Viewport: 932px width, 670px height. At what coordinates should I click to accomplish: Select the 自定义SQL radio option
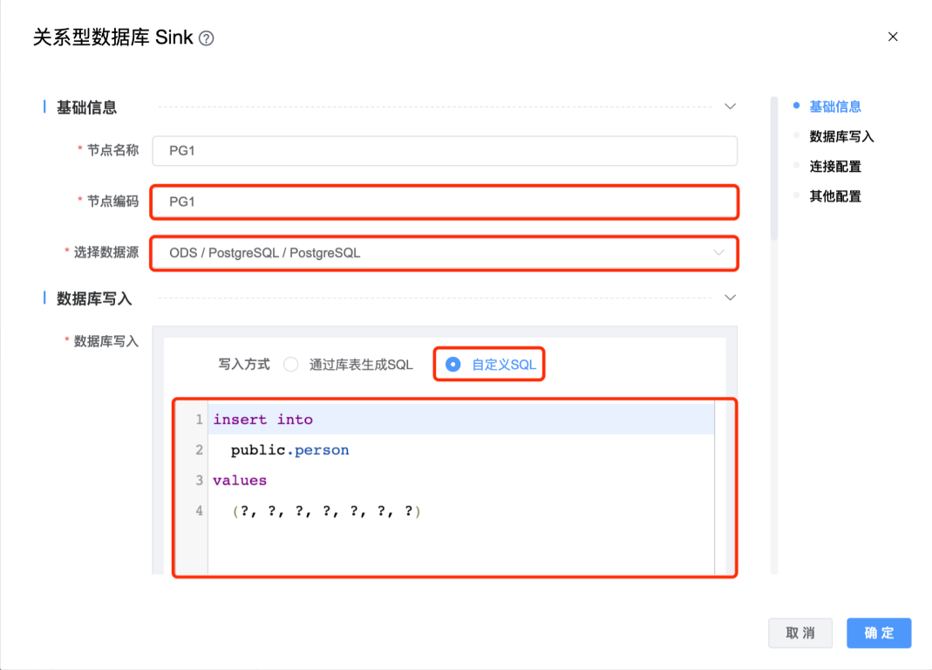click(453, 365)
